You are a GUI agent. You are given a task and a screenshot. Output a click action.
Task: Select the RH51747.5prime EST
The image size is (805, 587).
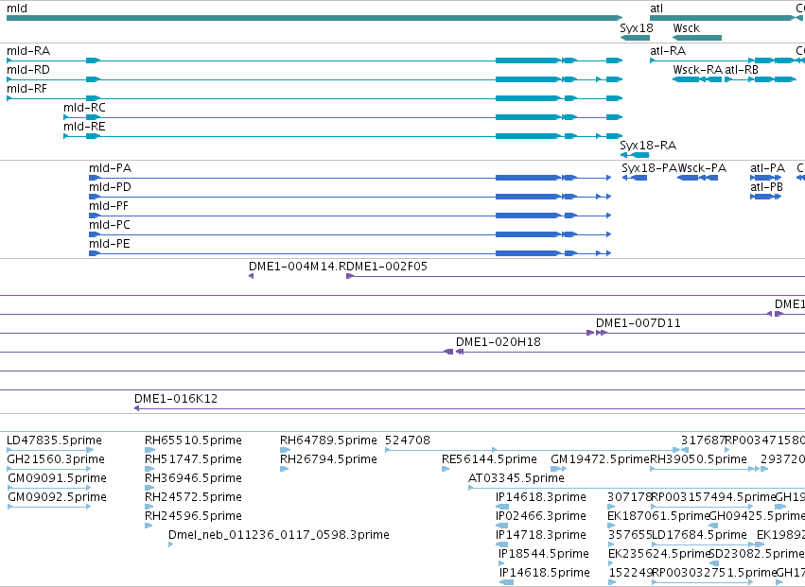coord(149,469)
